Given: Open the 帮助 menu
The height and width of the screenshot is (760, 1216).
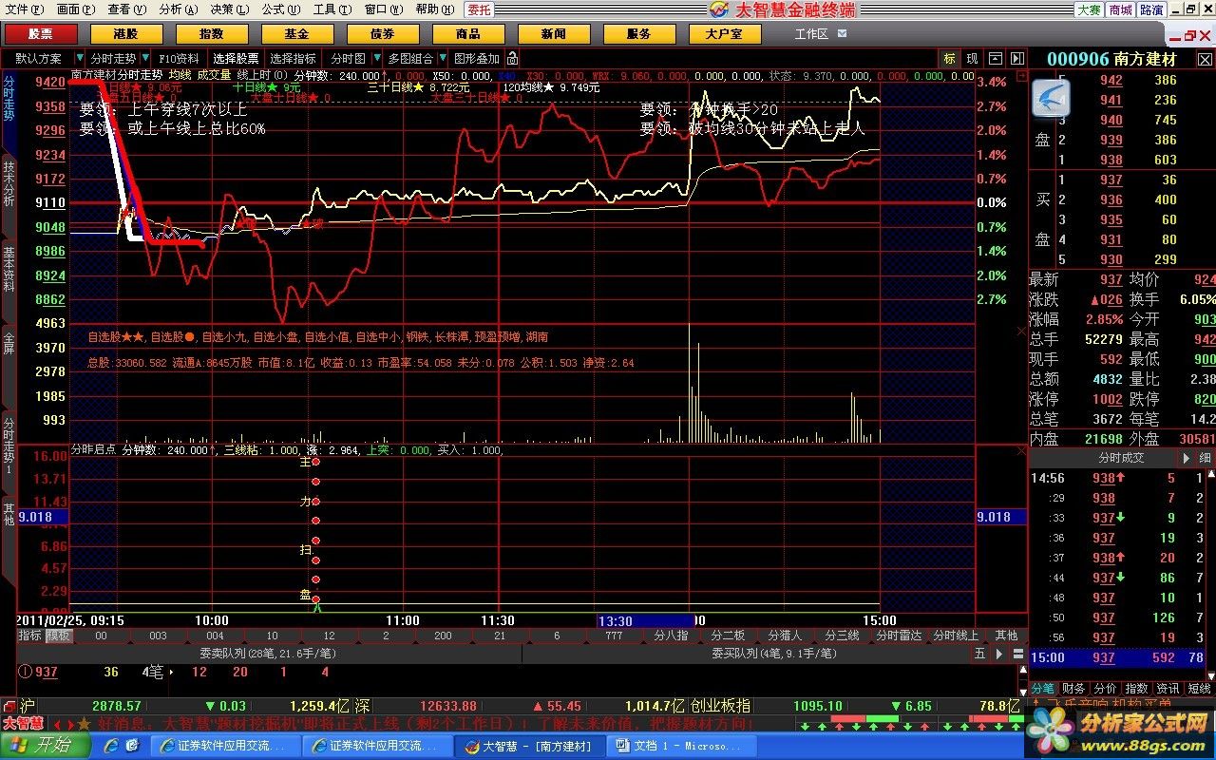Looking at the screenshot, I should click(x=433, y=9).
